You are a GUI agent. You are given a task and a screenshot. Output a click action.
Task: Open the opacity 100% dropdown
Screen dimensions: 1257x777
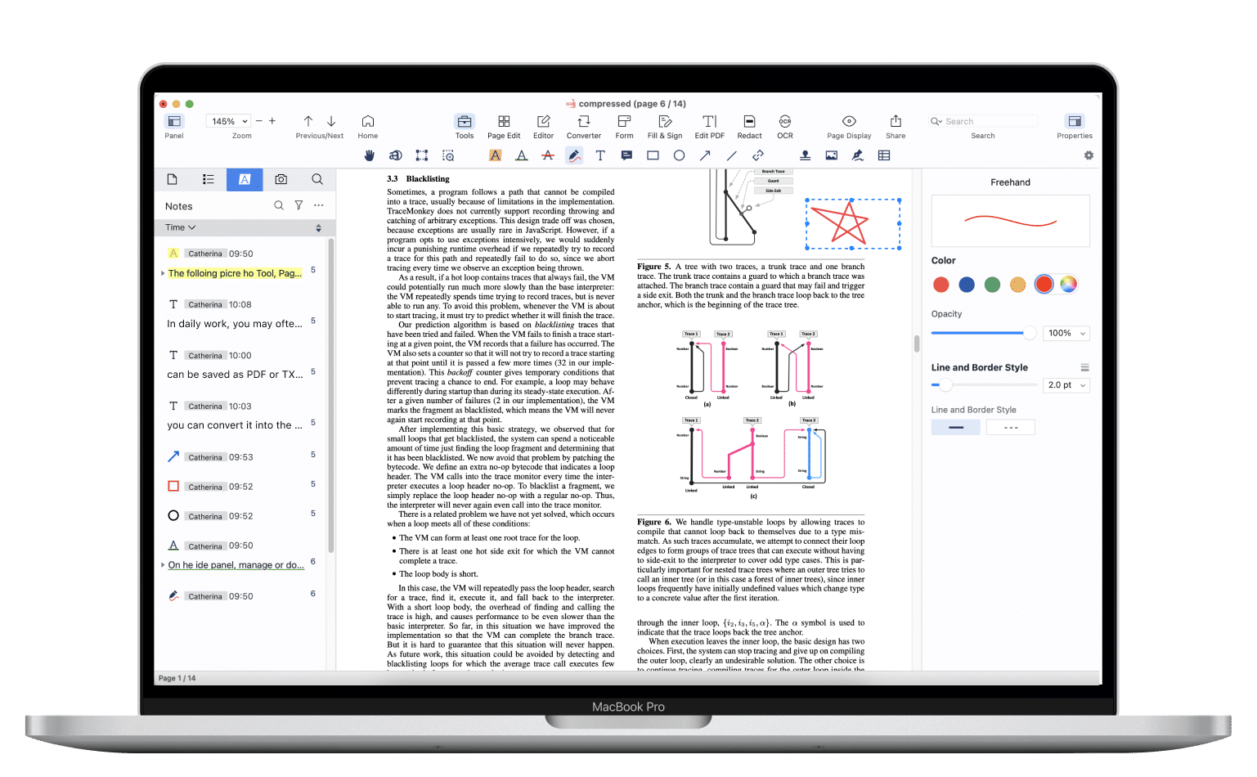pyautogui.click(x=1067, y=333)
